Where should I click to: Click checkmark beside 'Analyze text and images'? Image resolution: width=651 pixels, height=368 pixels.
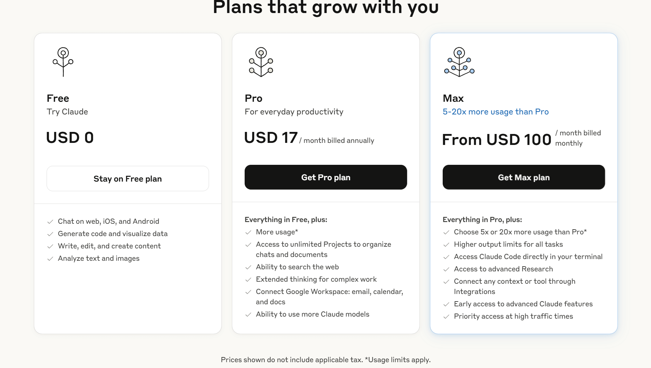point(50,259)
